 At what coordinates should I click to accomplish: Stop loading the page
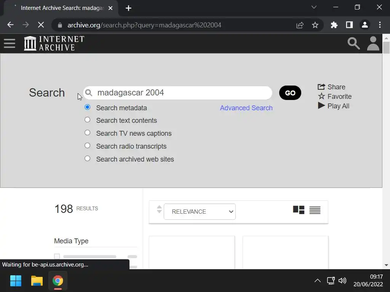click(x=41, y=25)
